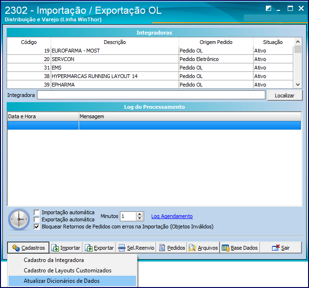Click the Situação column header
Image resolution: width=309 pixels, height=288 pixels.
[273, 42]
